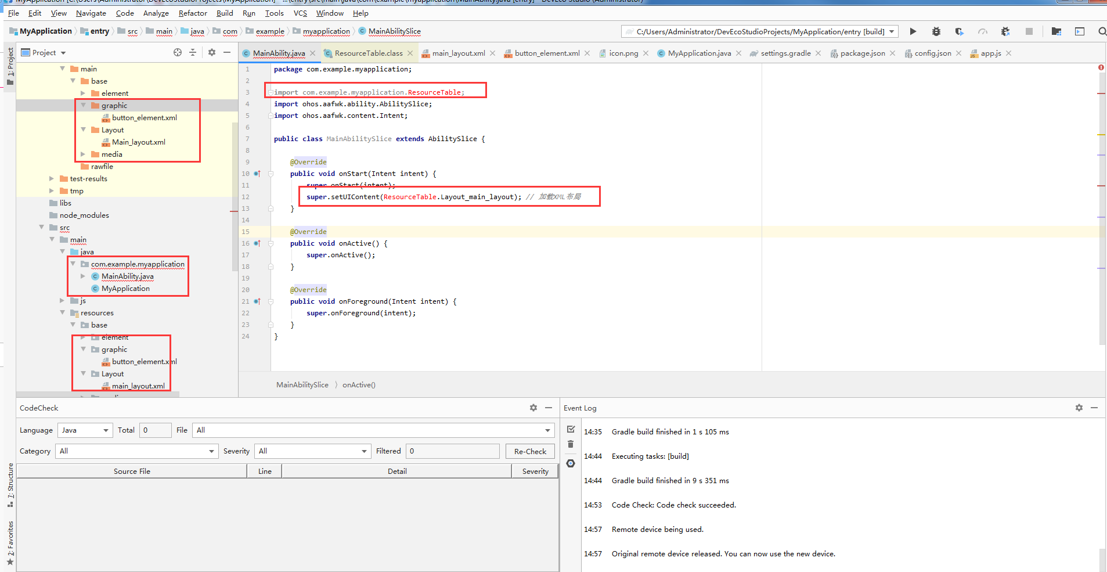
Task: Toggle the 1: Project tool window stripe
Action: point(10,66)
